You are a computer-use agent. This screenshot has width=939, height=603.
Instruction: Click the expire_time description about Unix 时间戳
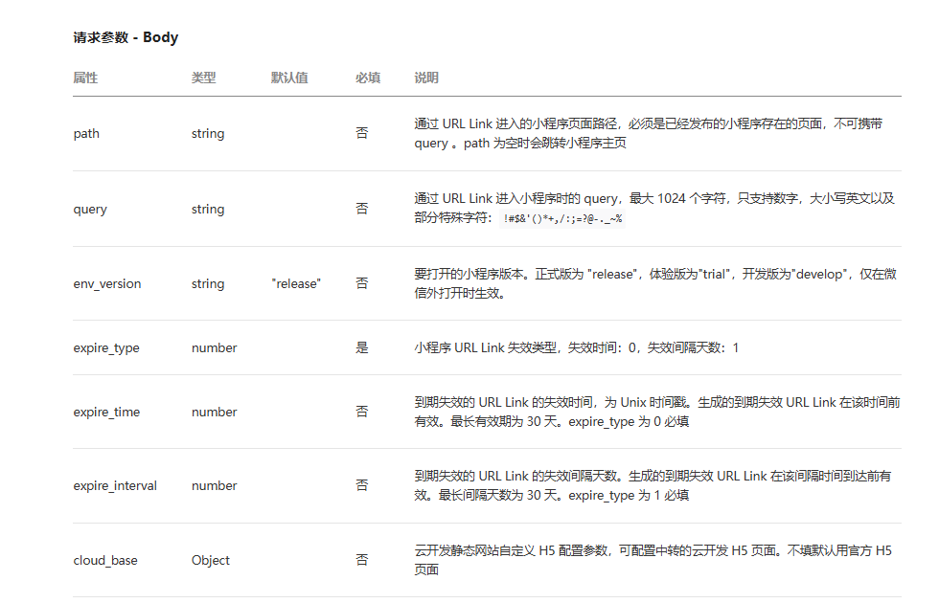(x=657, y=413)
